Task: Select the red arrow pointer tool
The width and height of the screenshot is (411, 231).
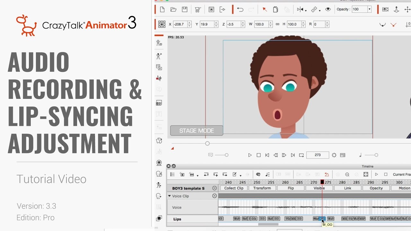Action: tap(265, 10)
